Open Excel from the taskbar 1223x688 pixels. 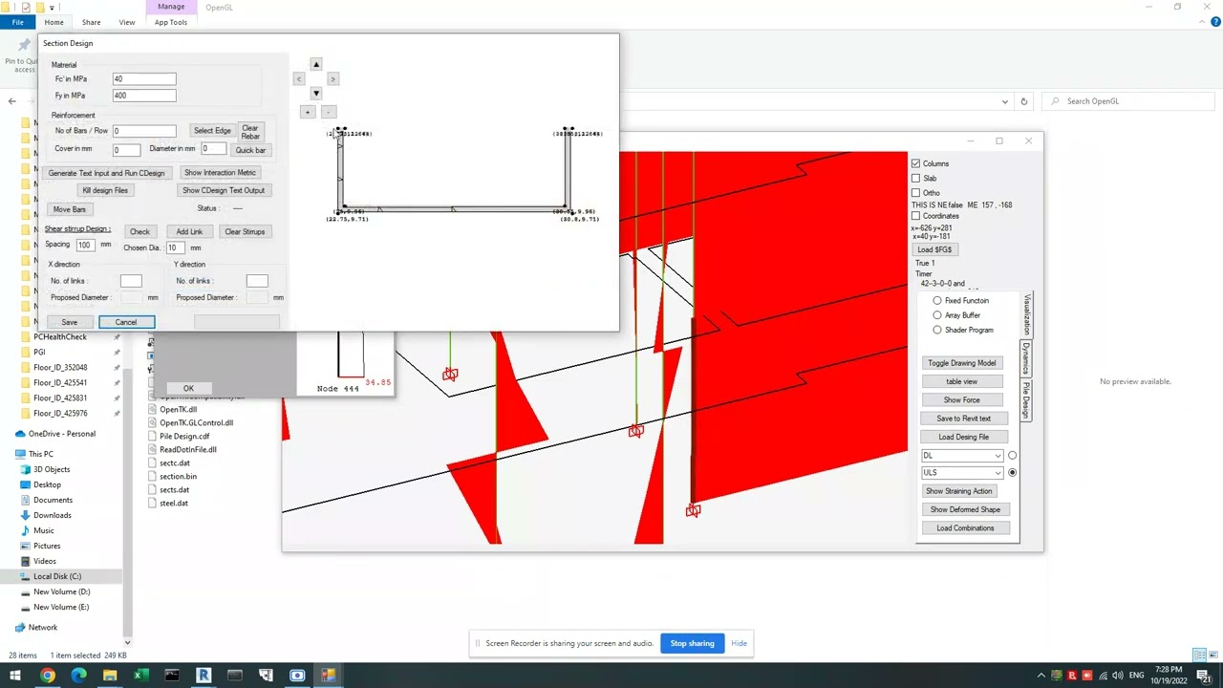pyautogui.click(x=140, y=676)
